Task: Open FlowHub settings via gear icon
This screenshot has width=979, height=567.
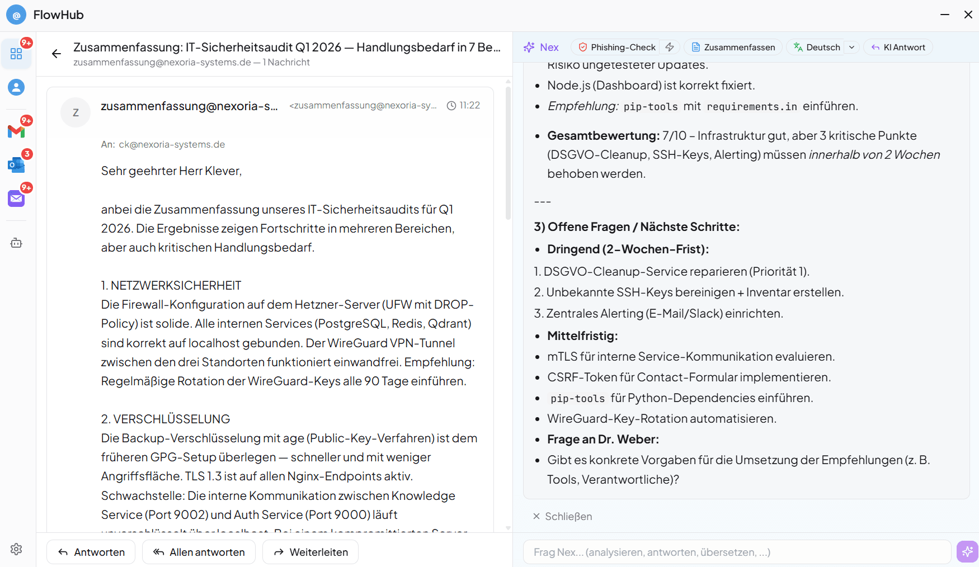Action: pyautogui.click(x=16, y=549)
